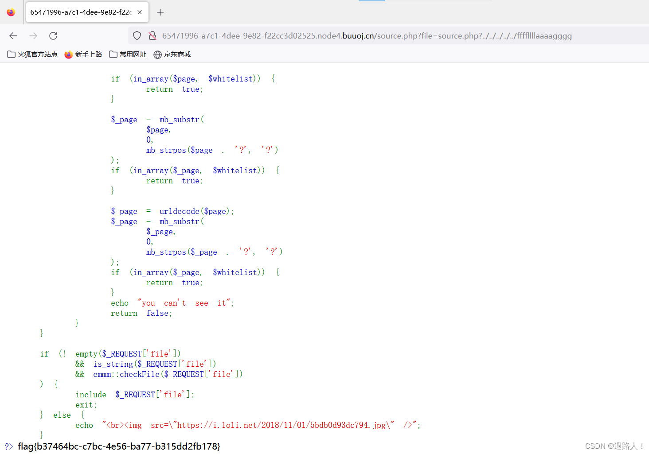649x454 pixels.
Task: Click the Firefox logo in the top-left corner
Action: tap(11, 12)
